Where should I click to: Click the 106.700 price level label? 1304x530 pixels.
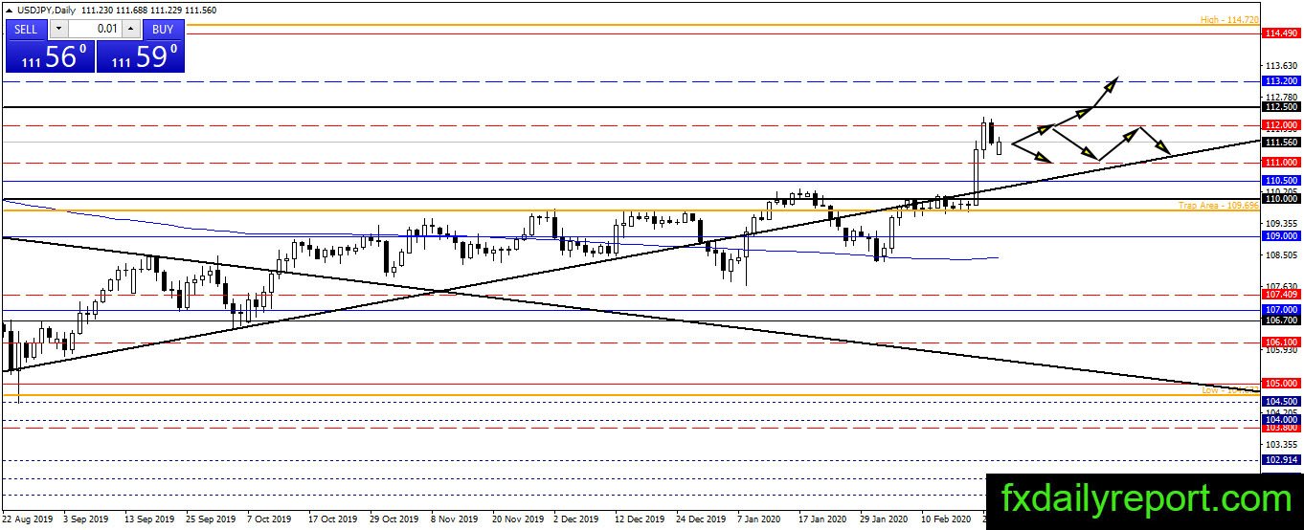pos(1281,320)
